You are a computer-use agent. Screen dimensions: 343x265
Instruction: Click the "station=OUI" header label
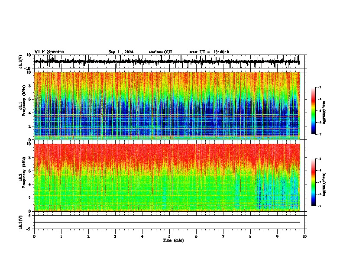tap(160, 52)
